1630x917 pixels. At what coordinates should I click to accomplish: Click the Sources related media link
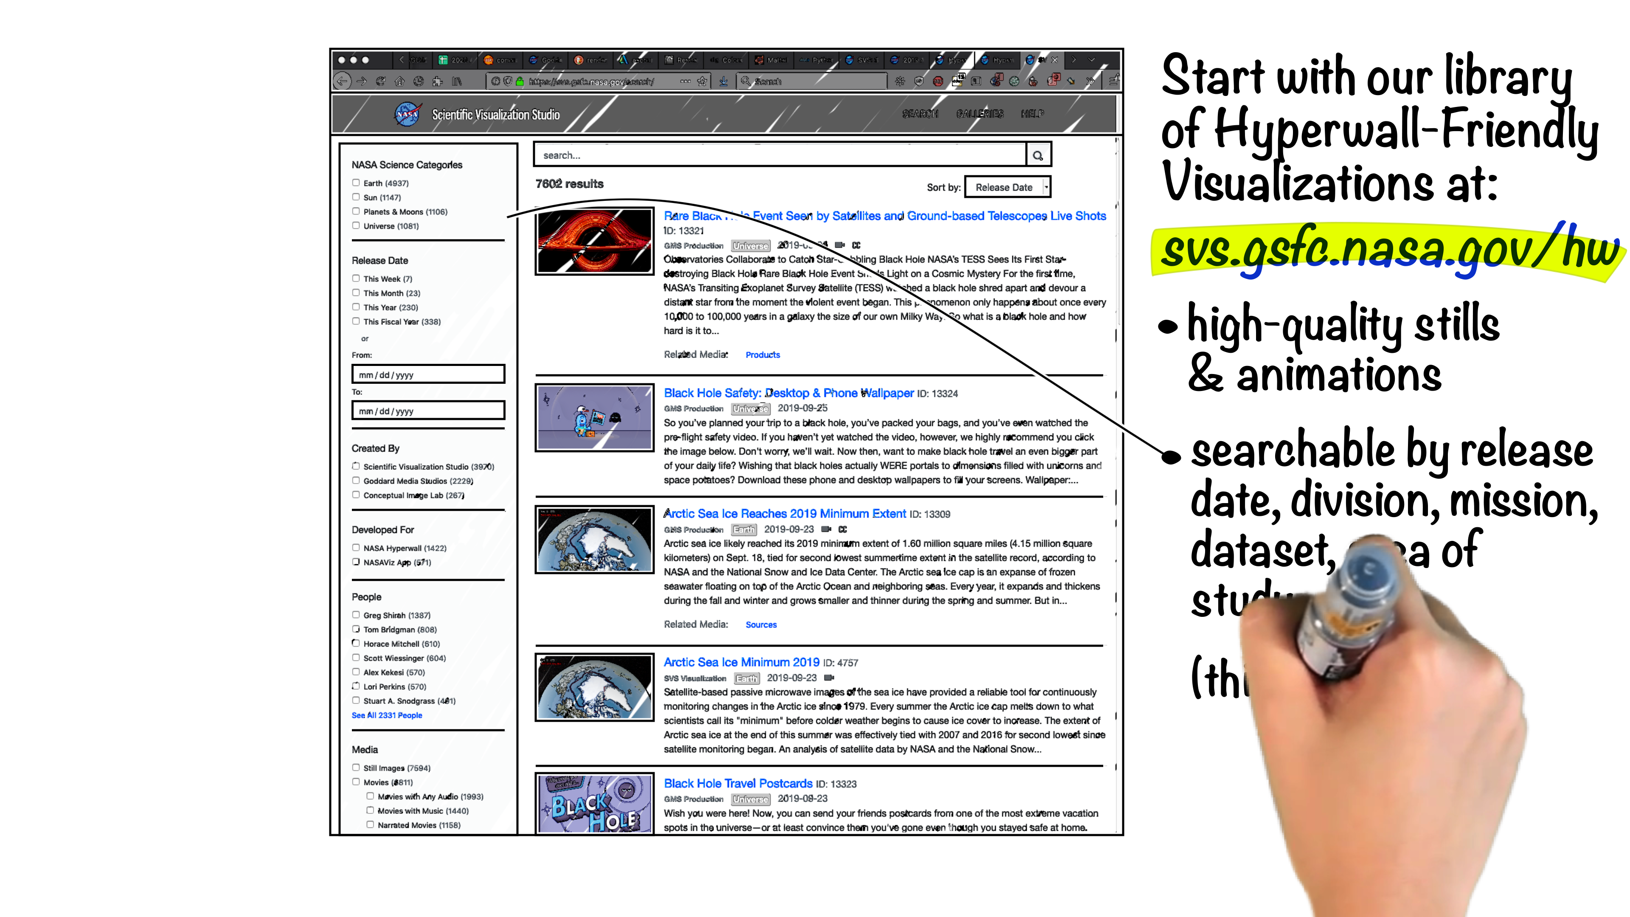pyautogui.click(x=761, y=624)
